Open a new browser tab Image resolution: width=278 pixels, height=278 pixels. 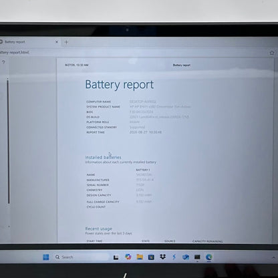click(x=66, y=42)
